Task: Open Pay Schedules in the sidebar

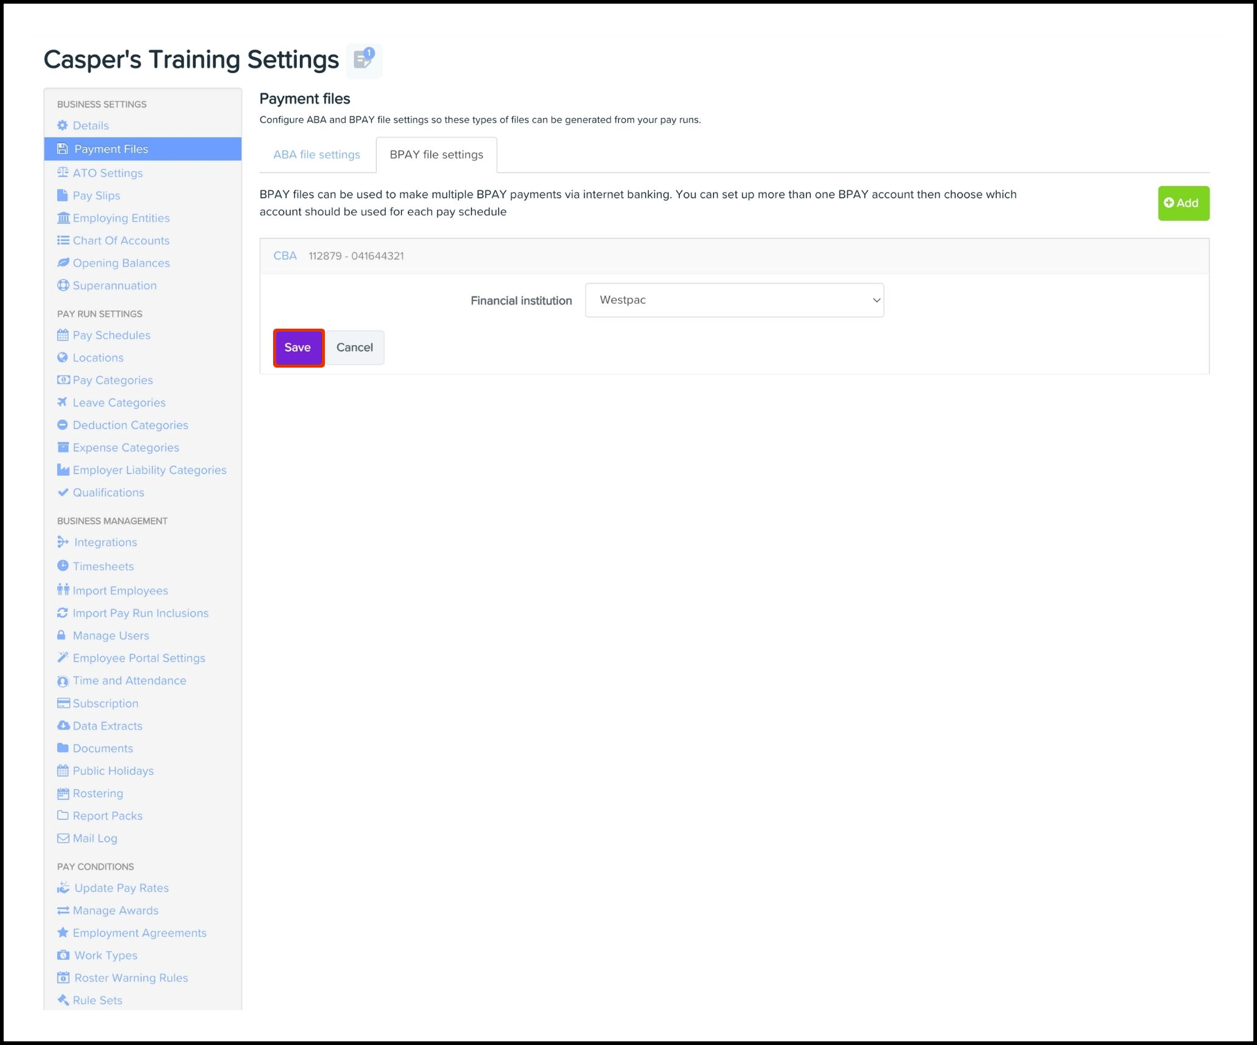Action: click(111, 335)
